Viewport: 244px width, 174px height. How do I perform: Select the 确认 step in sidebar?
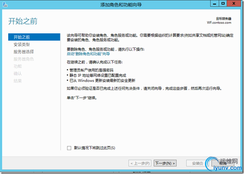click(x=17, y=73)
